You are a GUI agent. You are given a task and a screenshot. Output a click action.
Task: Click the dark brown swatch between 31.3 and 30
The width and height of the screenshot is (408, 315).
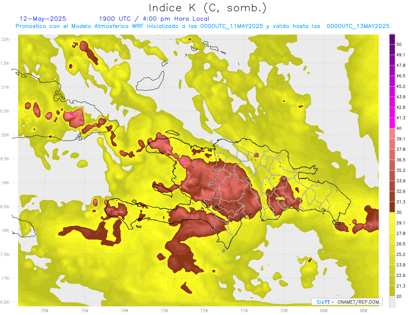392,207
